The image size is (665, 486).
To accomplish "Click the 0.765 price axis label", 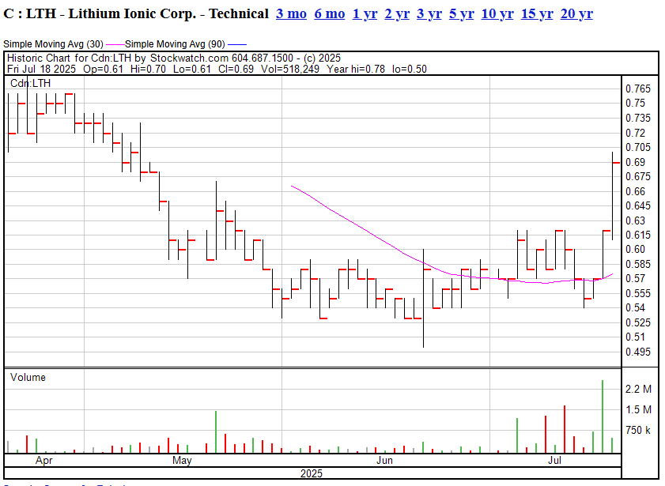I will [x=638, y=89].
